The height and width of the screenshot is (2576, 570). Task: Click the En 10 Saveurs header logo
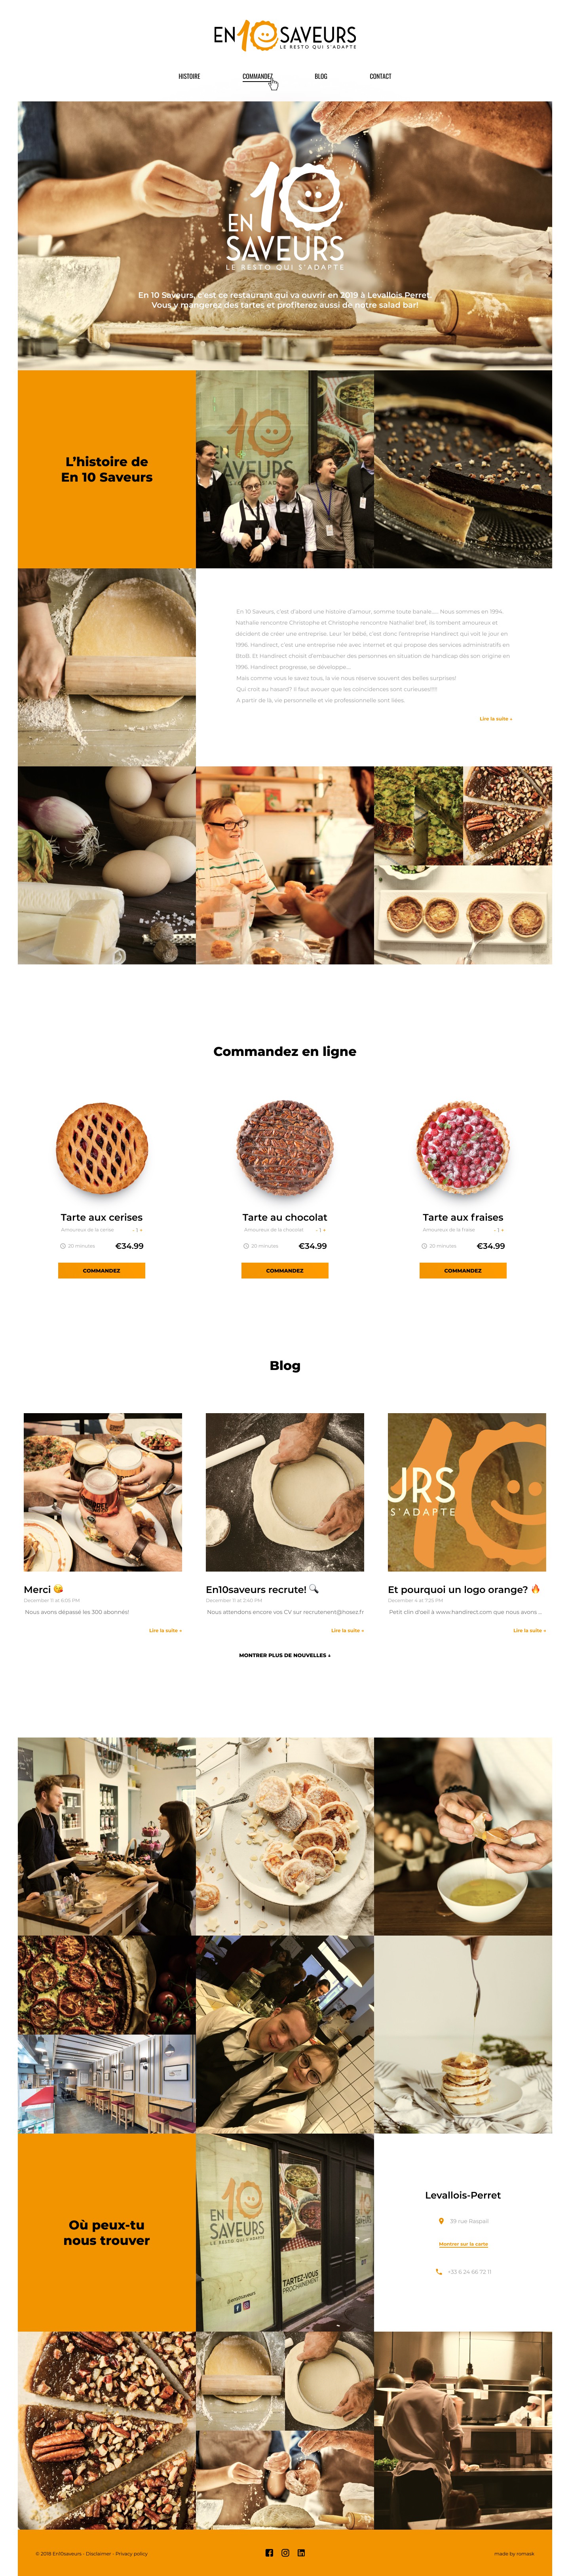point(285,36)
